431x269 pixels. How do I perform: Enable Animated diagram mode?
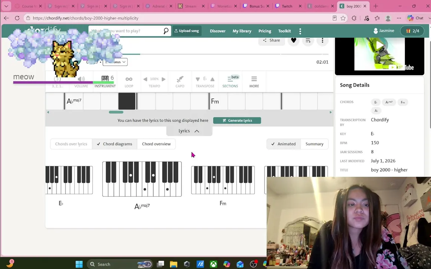[x=283, y=144]
